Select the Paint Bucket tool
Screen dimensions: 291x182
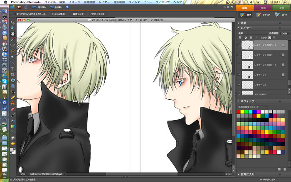[12, 121]
